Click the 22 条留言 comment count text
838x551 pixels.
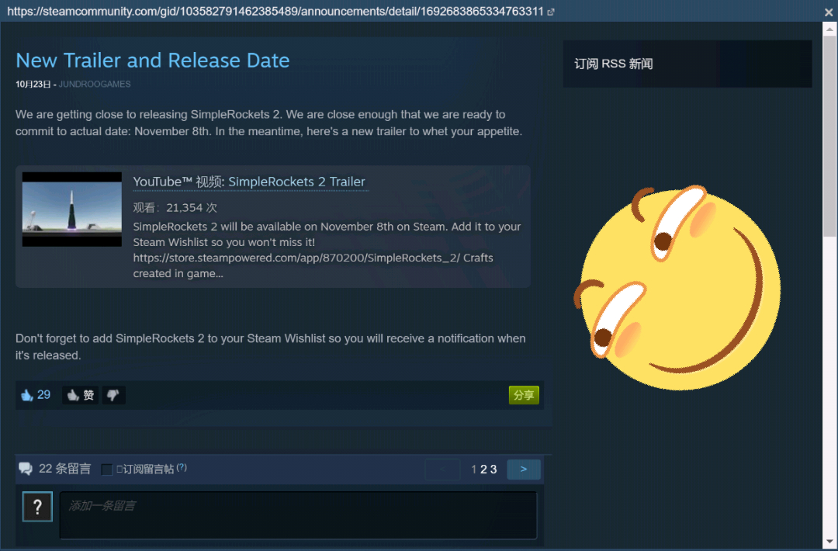coord(64,469)
